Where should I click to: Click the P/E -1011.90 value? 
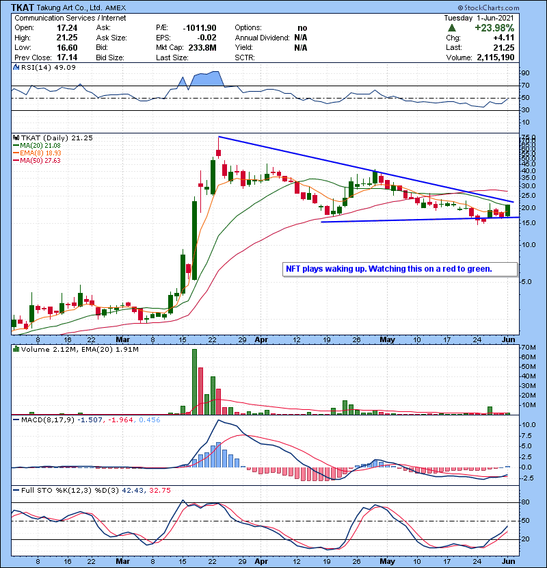coord(200,28)
